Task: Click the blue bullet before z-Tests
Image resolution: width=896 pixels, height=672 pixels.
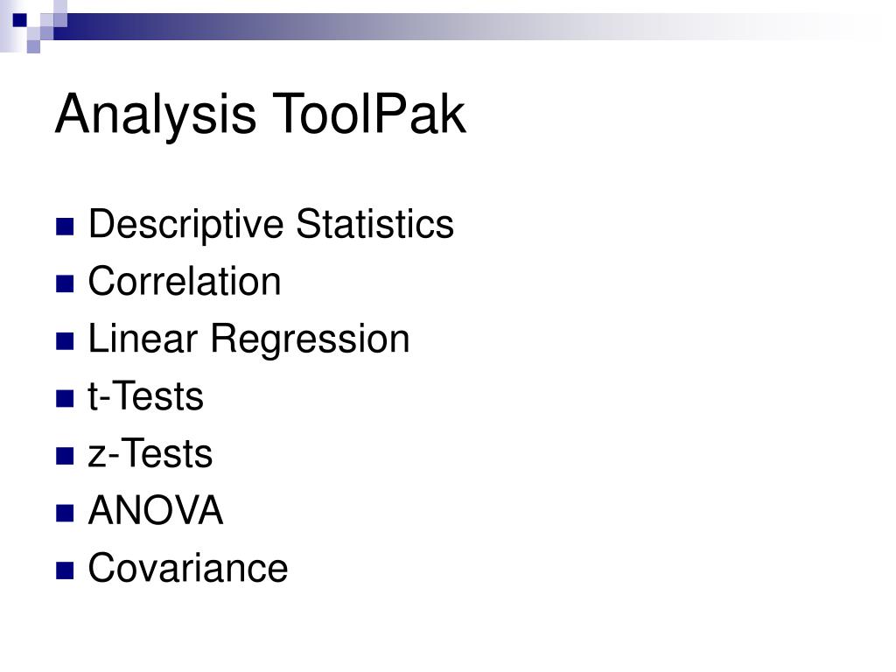Action: 65,455
